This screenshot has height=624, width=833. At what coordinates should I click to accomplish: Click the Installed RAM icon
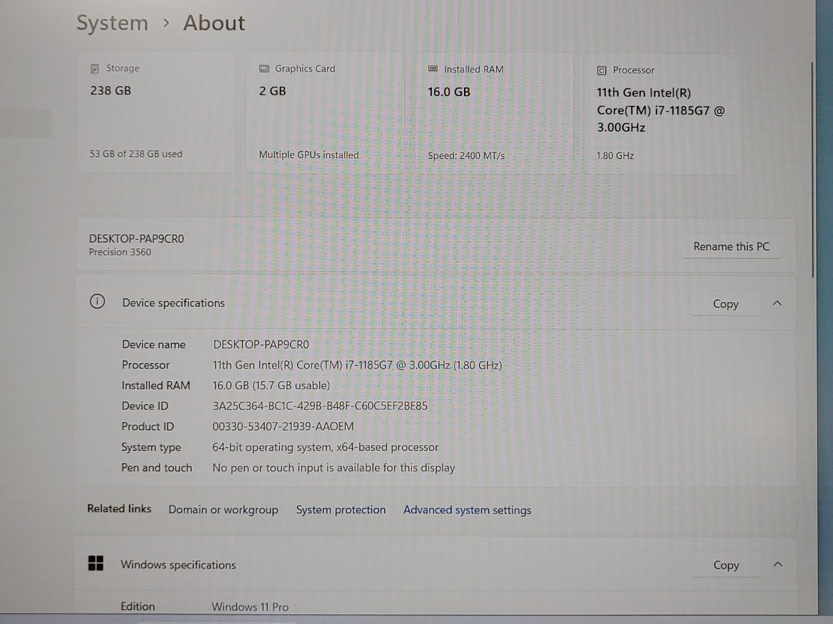coord(433,69)
